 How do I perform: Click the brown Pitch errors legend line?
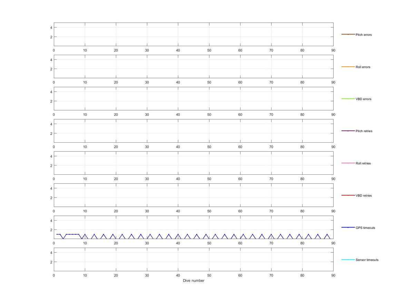point(348,34)
